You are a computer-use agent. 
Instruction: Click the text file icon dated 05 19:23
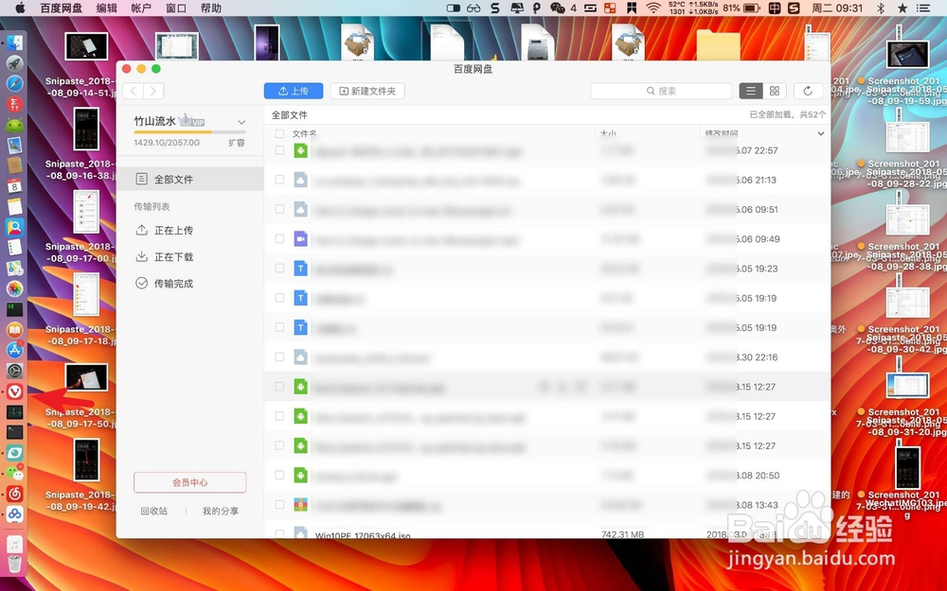300,269
